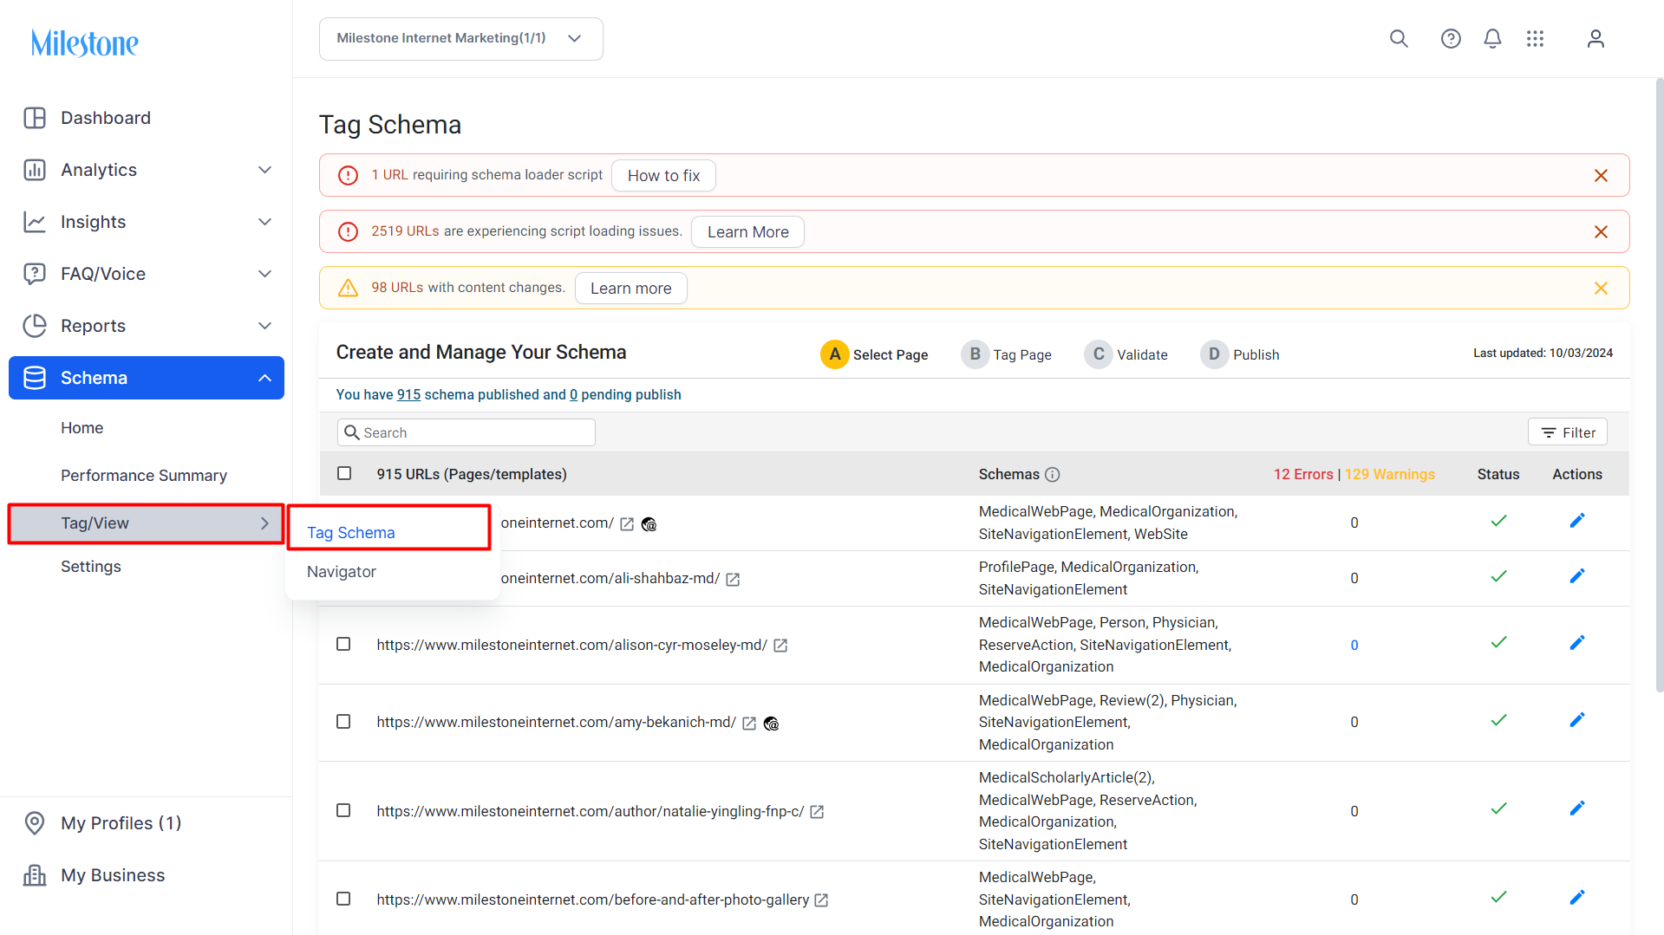The height and width of the screenshot is (935, 1664).
Task: Open the Filter button
Action: click(1568, 432)
